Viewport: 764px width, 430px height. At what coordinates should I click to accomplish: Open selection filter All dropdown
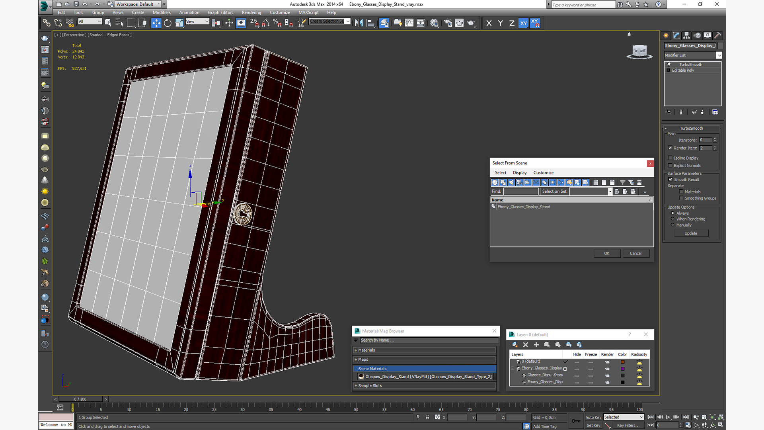point(90,21)
